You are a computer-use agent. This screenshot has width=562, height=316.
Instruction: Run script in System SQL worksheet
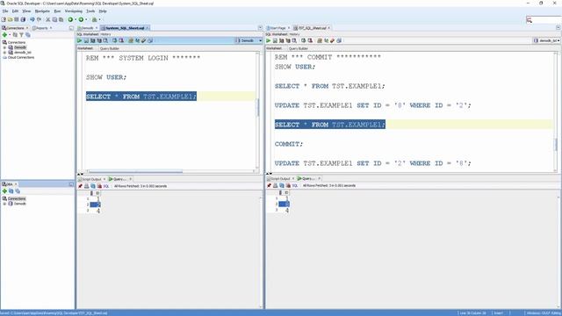tap(86, 40)
